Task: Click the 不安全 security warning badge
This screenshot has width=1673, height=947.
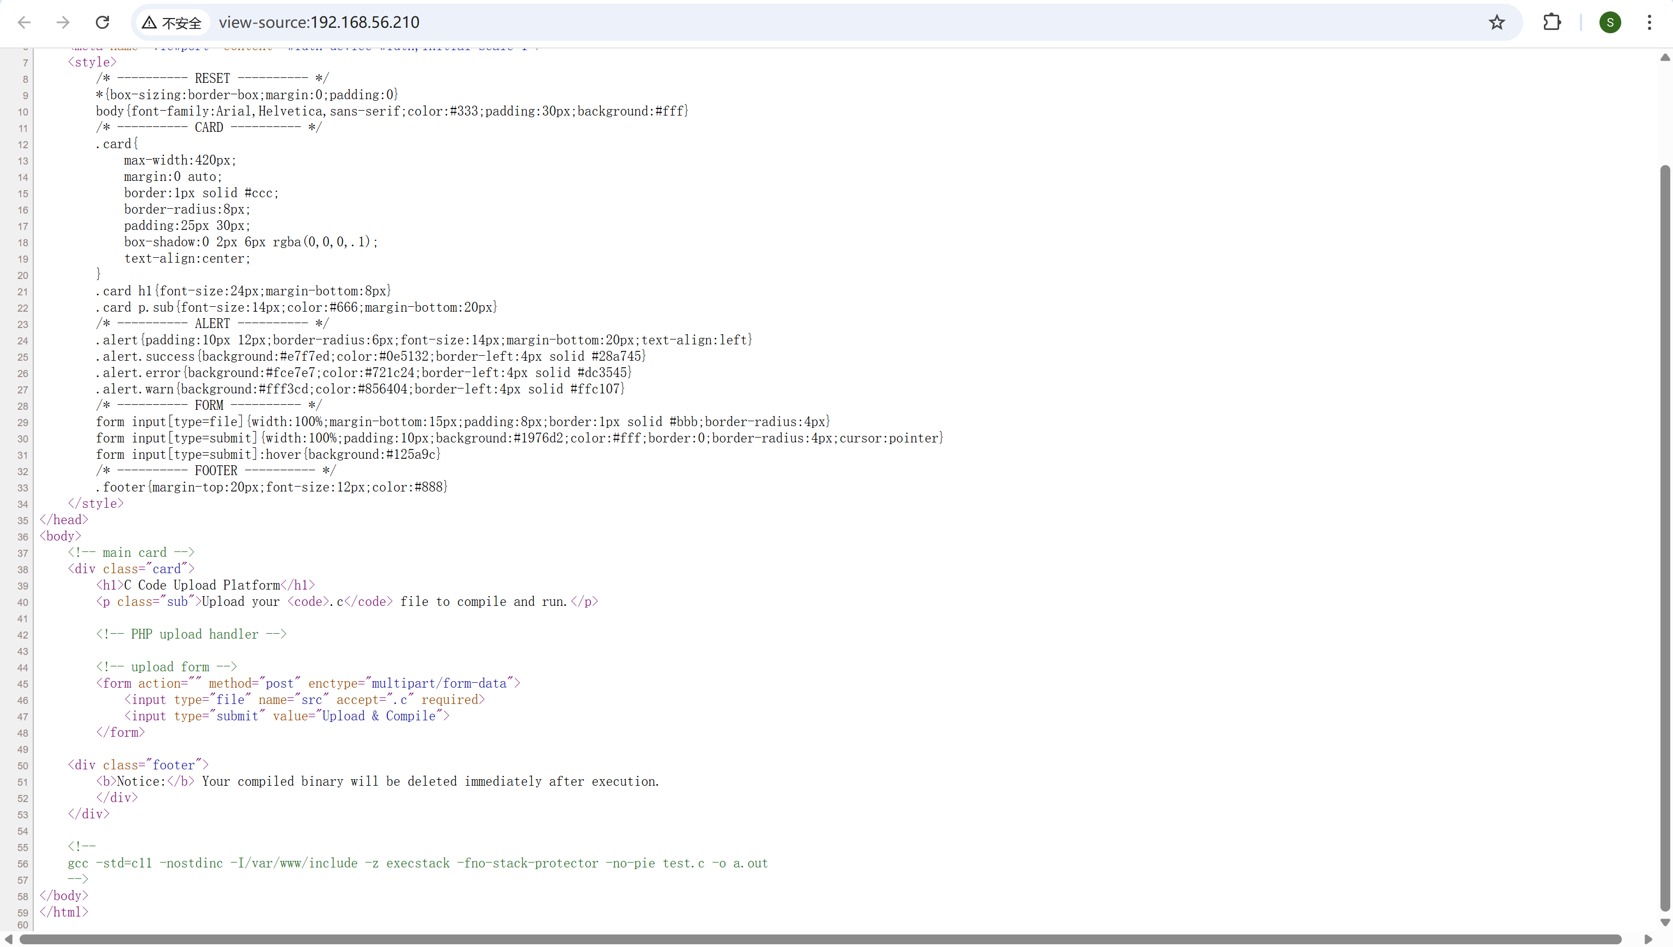Action: click(x=172, y=23)
